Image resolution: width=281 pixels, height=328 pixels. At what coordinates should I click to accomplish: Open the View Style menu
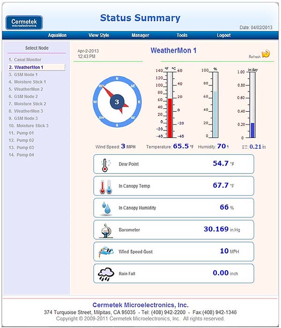pos(99,35)
